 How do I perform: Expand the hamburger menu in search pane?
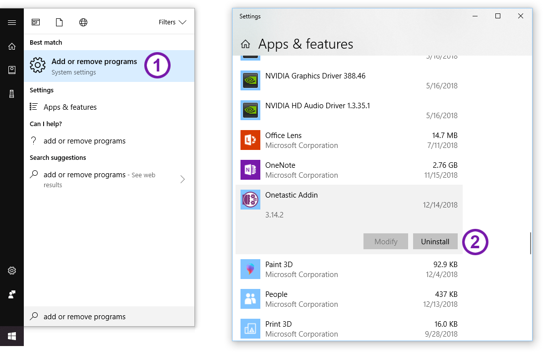(x=11, y=22)
